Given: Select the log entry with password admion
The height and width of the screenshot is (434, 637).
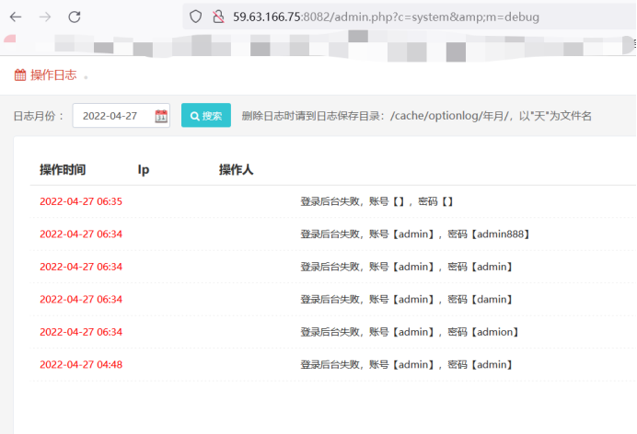Looking at the screenshot, I should 410,332.
